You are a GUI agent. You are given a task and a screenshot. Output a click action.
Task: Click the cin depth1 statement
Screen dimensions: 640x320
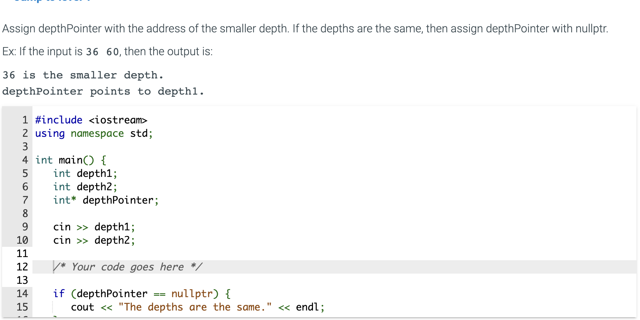pos(93,227)
